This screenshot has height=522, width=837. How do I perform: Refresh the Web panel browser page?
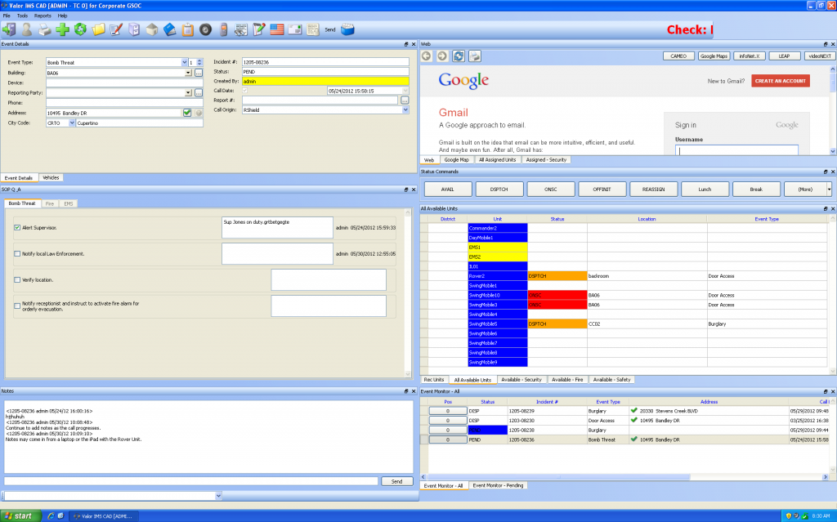coord(459,56)
